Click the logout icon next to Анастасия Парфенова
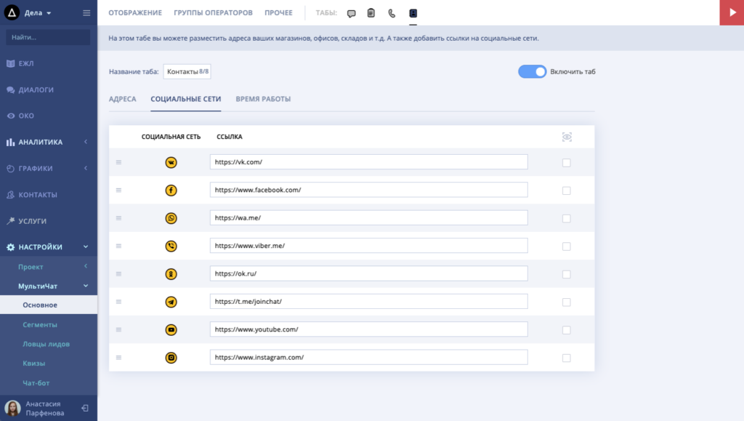Viewport: 744px width, 421px height. tap(85, 408)
